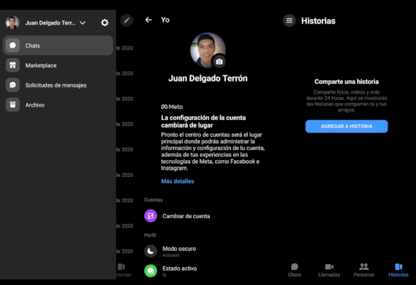Screen dimensions: 416x285
Task: Click the partially hidden stories tab icon behind the sidebar
Action: pyautogui.click(x=121, y=267)
